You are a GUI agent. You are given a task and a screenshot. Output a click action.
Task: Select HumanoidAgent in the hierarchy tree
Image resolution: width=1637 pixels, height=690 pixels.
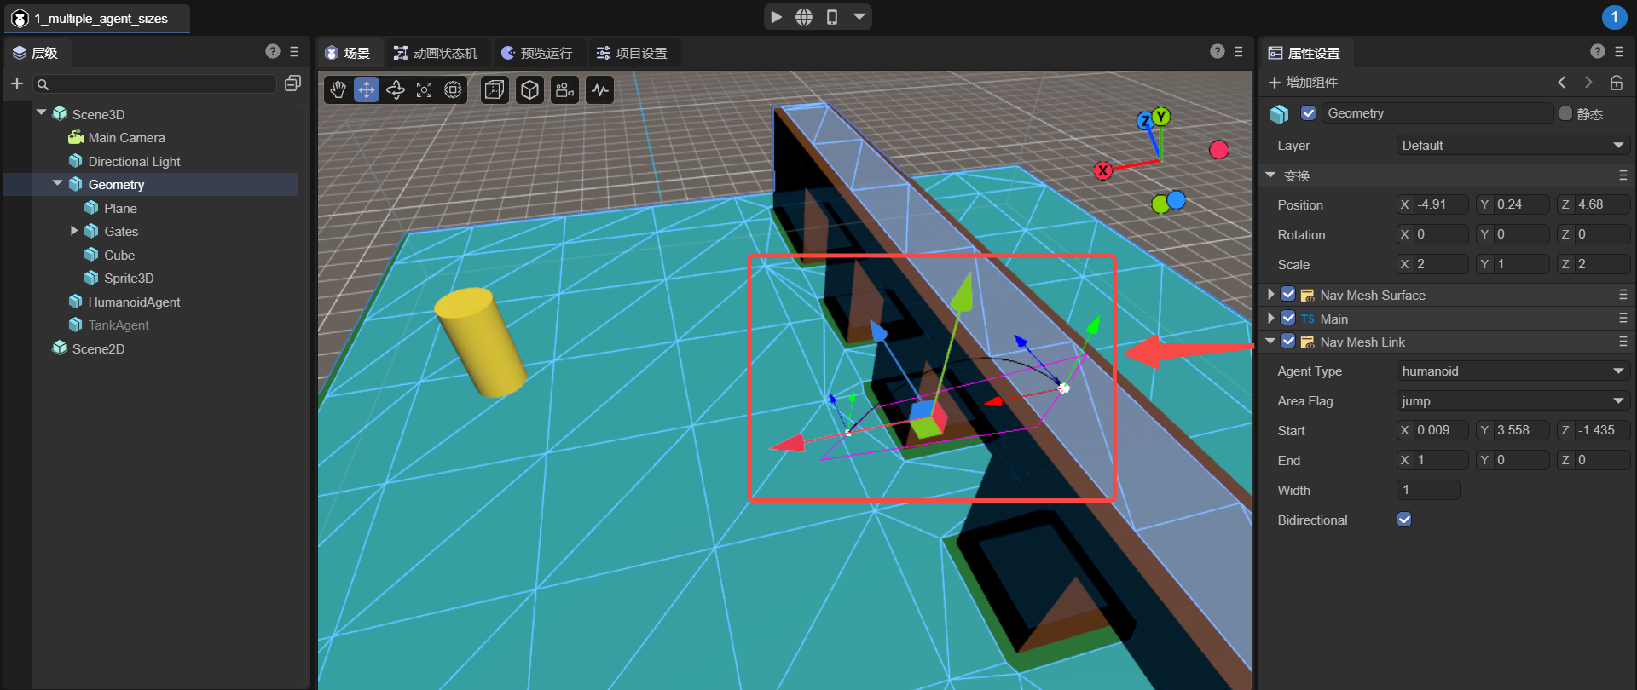tap(134, 302)
